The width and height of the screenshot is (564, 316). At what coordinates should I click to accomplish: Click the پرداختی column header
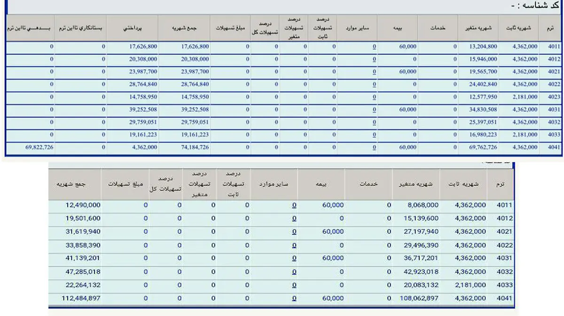click(x=131, y=28)
